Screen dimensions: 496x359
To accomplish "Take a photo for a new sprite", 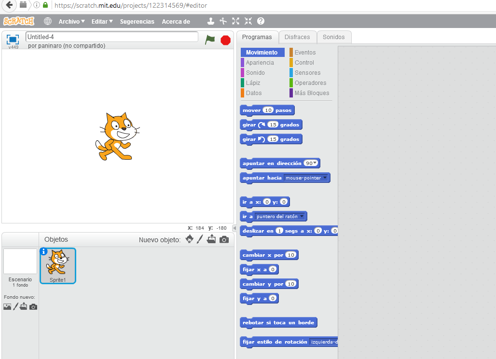I will coord(224,239).
